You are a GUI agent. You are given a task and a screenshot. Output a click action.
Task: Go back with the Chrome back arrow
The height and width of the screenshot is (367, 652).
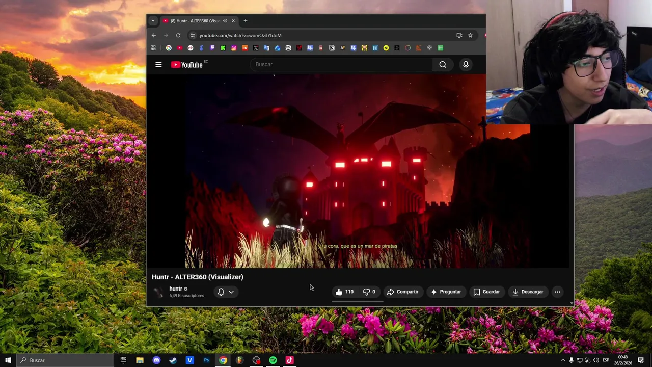pyautogui.click(x=154, y=35)
